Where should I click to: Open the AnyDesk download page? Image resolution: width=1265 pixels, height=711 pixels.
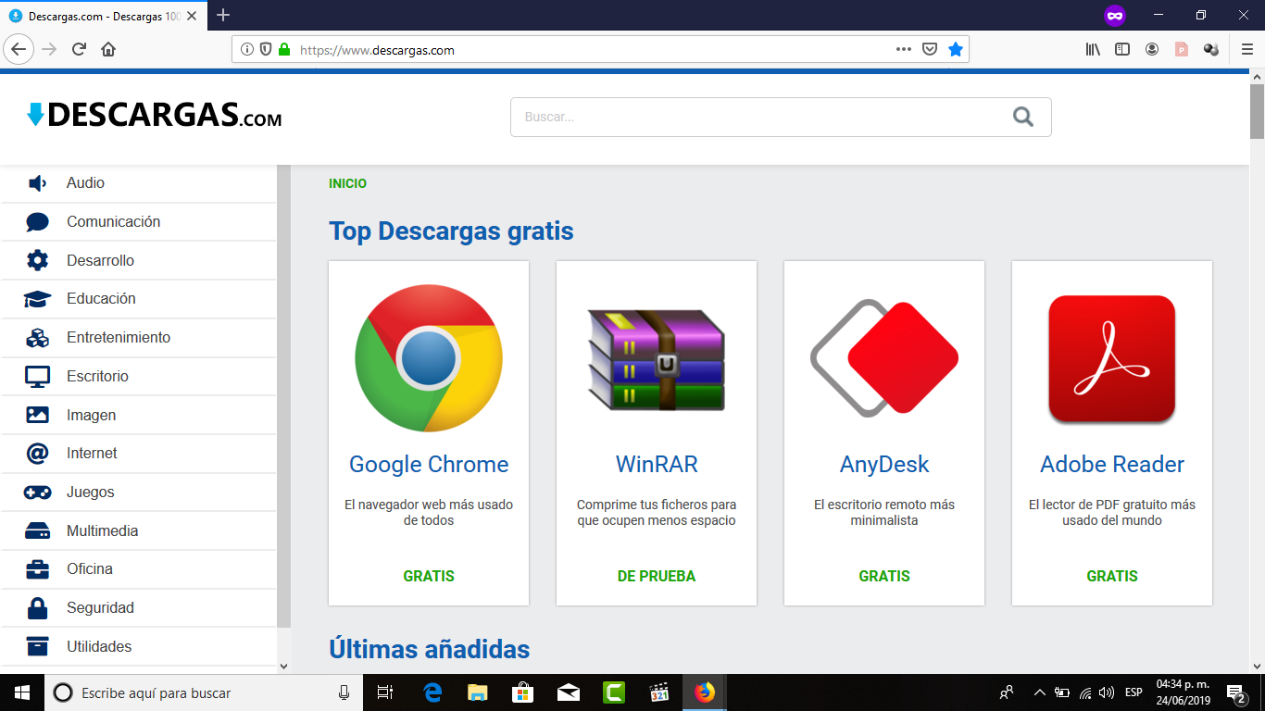pyautogui.click(x=883, y=465)
